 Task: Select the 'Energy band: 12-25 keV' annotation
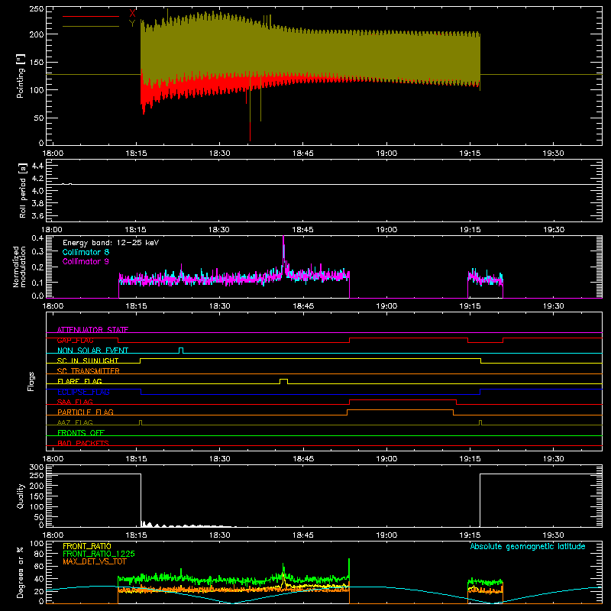(111, 243)
